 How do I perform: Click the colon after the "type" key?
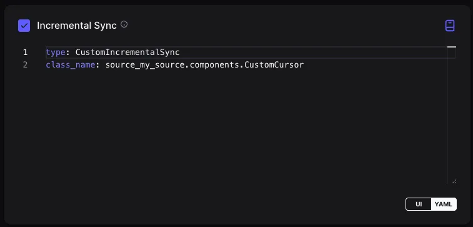pos(68,53)
